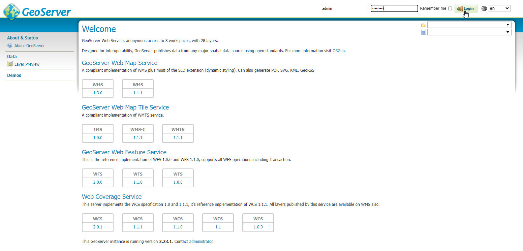
Task: Toggle Remember me off after checking it
Action: coord(450,8)
